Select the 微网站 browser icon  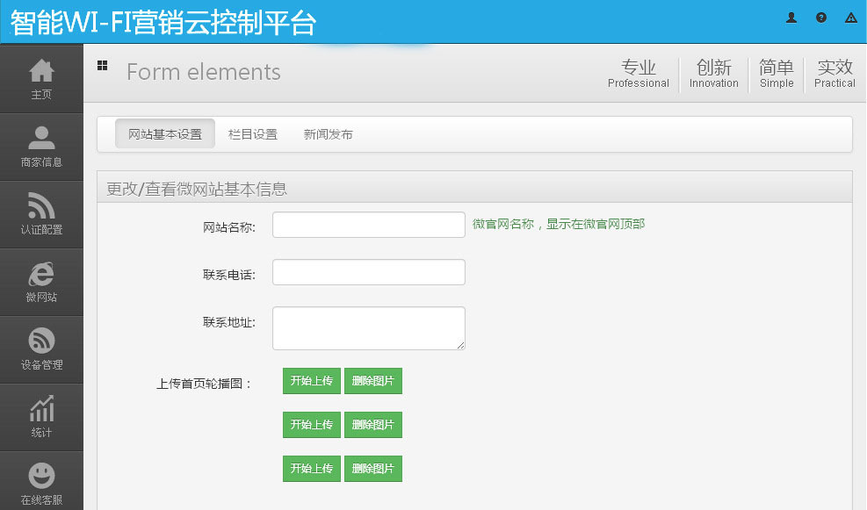(x=41, y=274)
